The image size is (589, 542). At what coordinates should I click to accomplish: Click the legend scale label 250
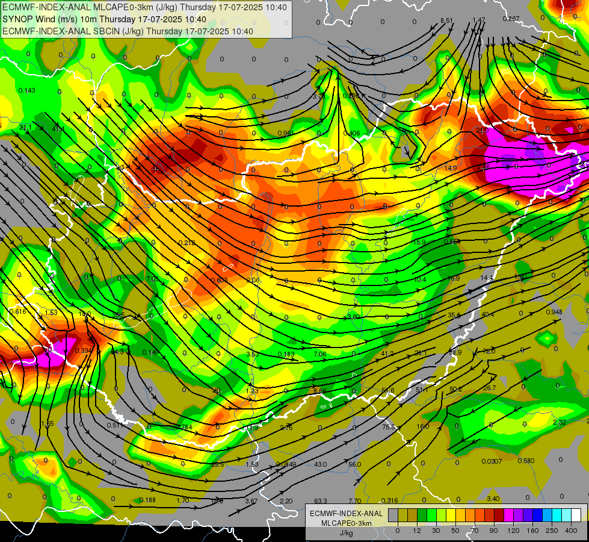coord(552,531)
